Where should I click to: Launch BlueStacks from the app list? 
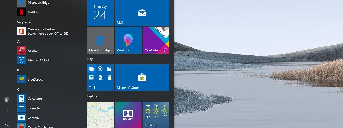pyautogui.click(x=35, y=79)
